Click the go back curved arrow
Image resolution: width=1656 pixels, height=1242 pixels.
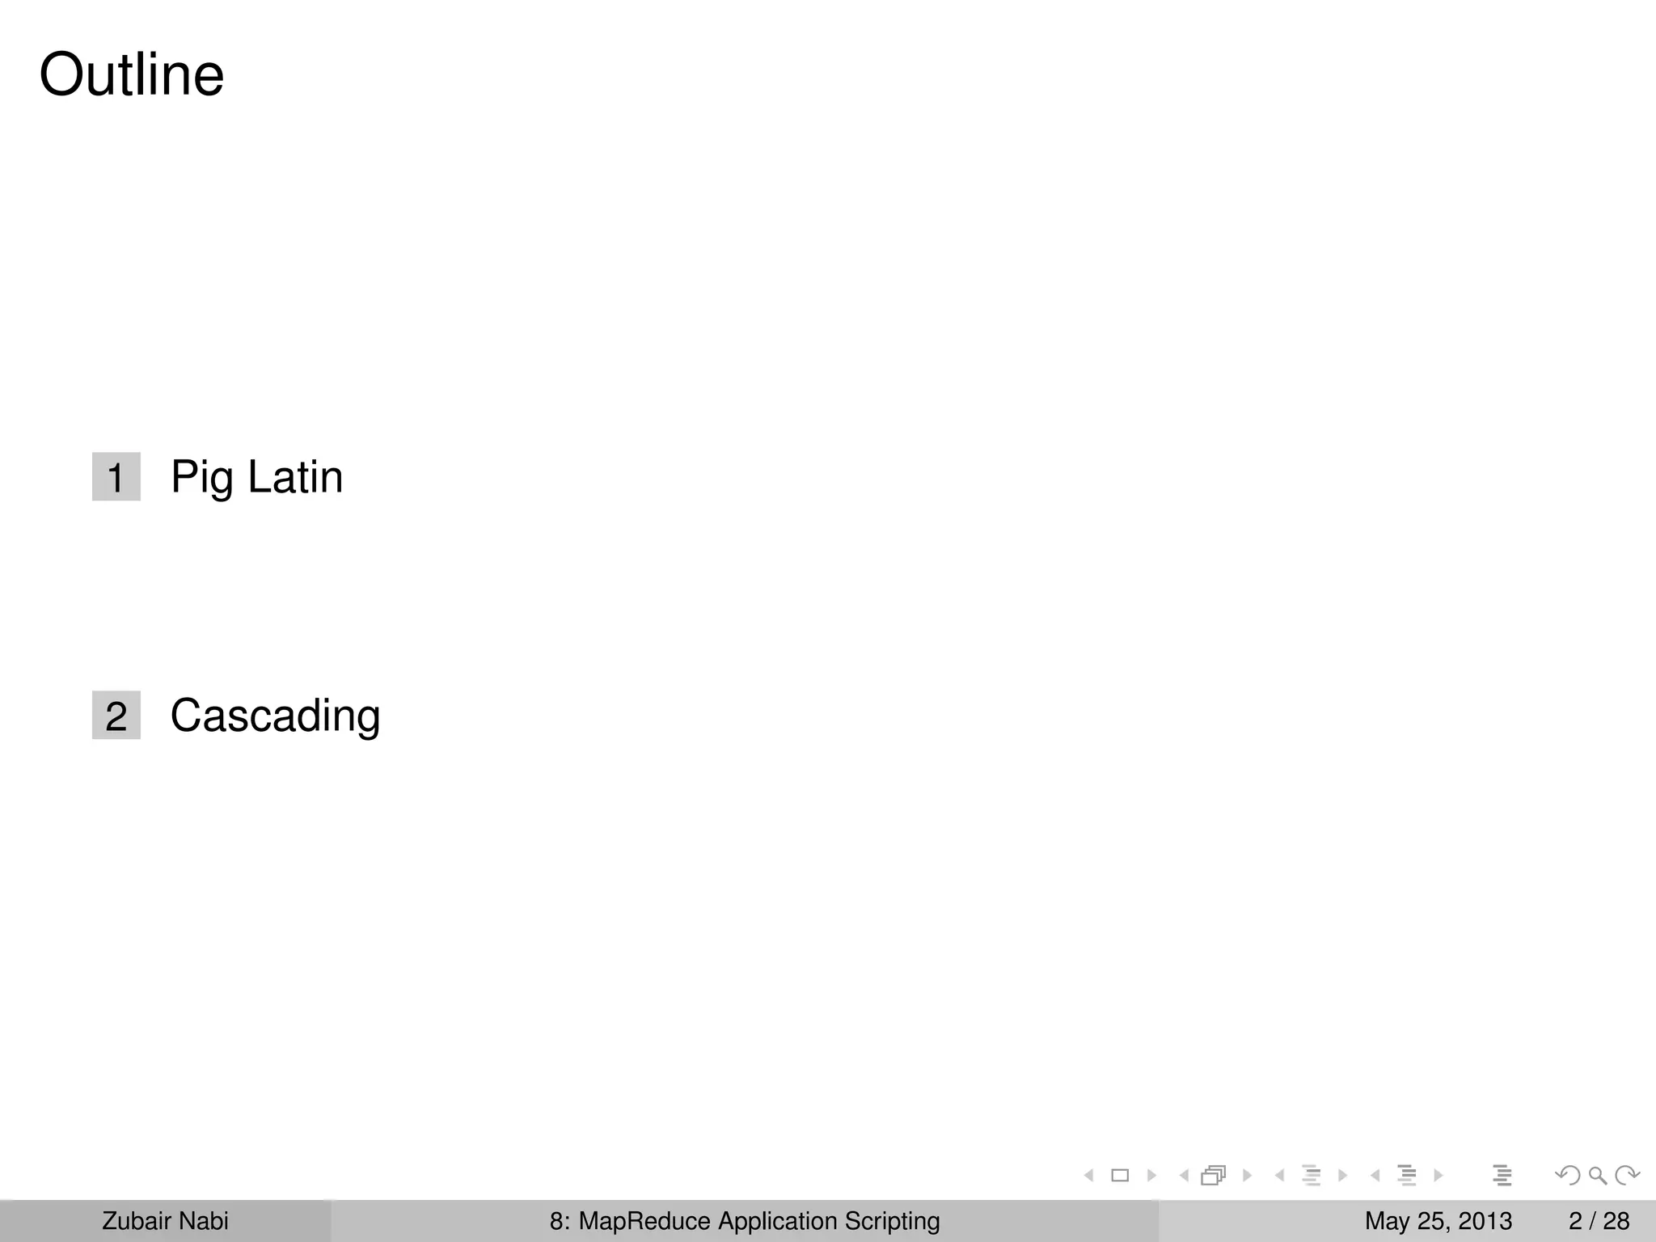click(1567, 1176)
